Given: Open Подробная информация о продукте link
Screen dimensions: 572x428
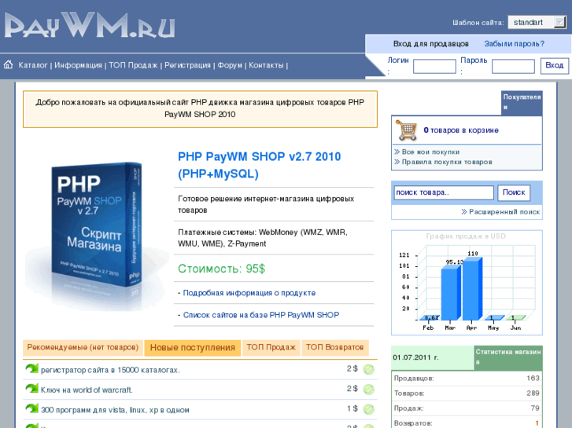Looking at the screenshot, I should coord(249,293).
